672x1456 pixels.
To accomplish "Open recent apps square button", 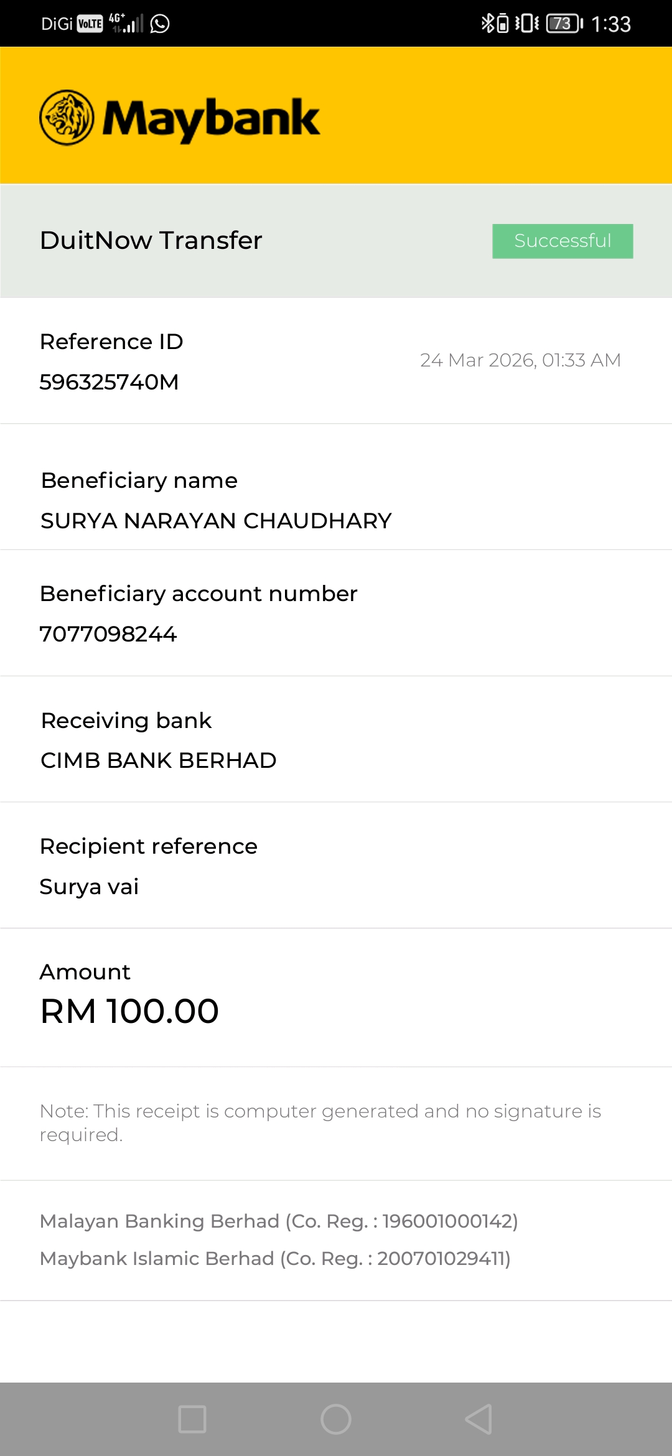I will pyautogui.click(x=192, y=1419).
